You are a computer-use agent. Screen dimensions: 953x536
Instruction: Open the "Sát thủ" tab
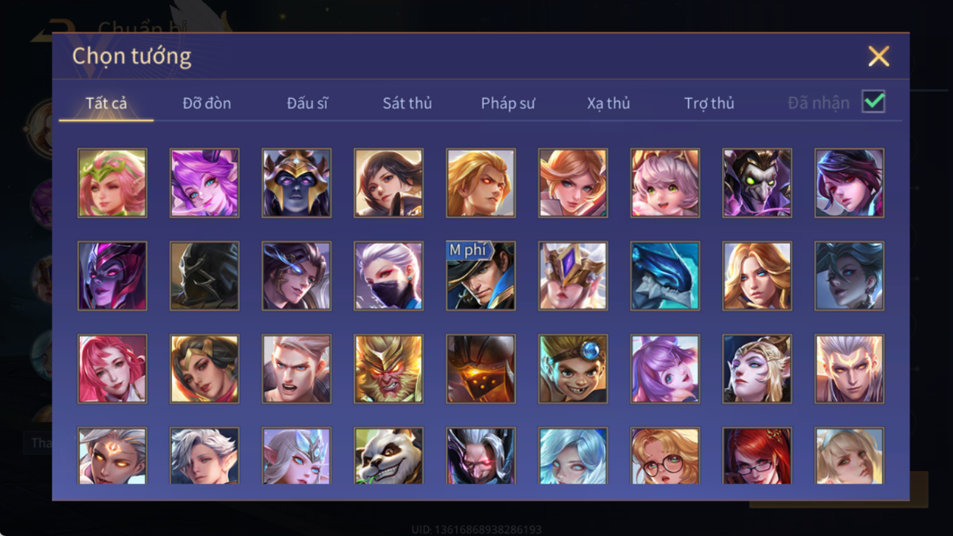click(407, 103)
